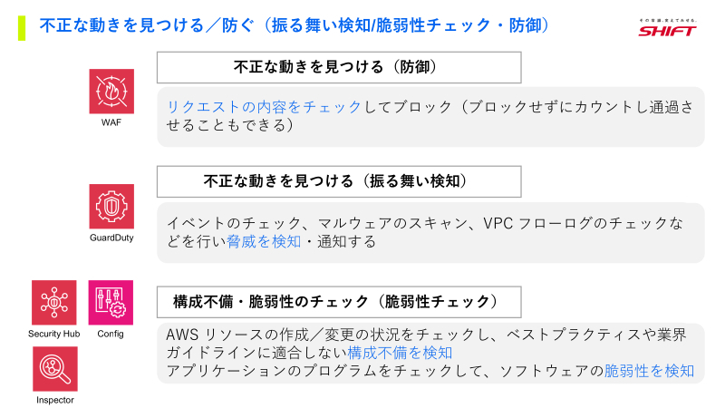Image resolution: width=725 pixels, height=408 pixels.
Task: Select the Config sliders icon
Action: [111, 303]
